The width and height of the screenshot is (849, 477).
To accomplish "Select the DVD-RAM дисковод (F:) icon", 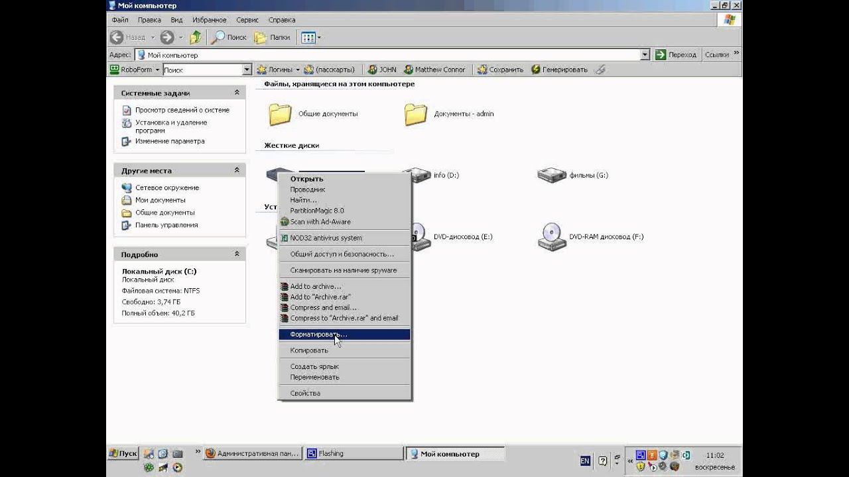I will point(552,237).
